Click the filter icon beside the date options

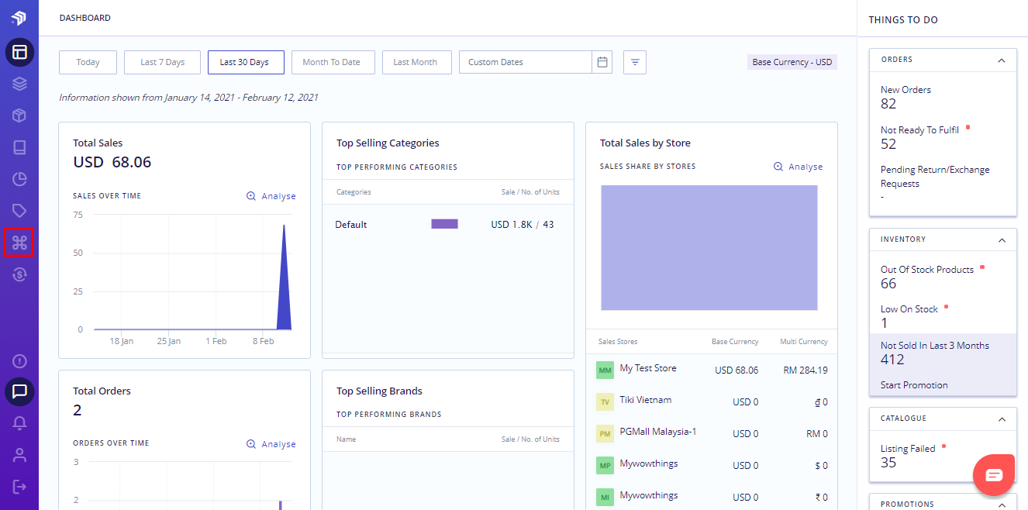634,62
